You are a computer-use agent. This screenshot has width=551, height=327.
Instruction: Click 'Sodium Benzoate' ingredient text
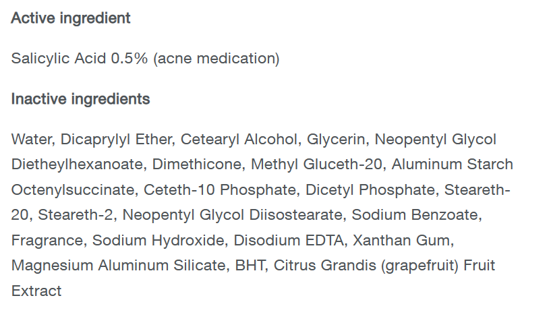click(x=417, y=215)
